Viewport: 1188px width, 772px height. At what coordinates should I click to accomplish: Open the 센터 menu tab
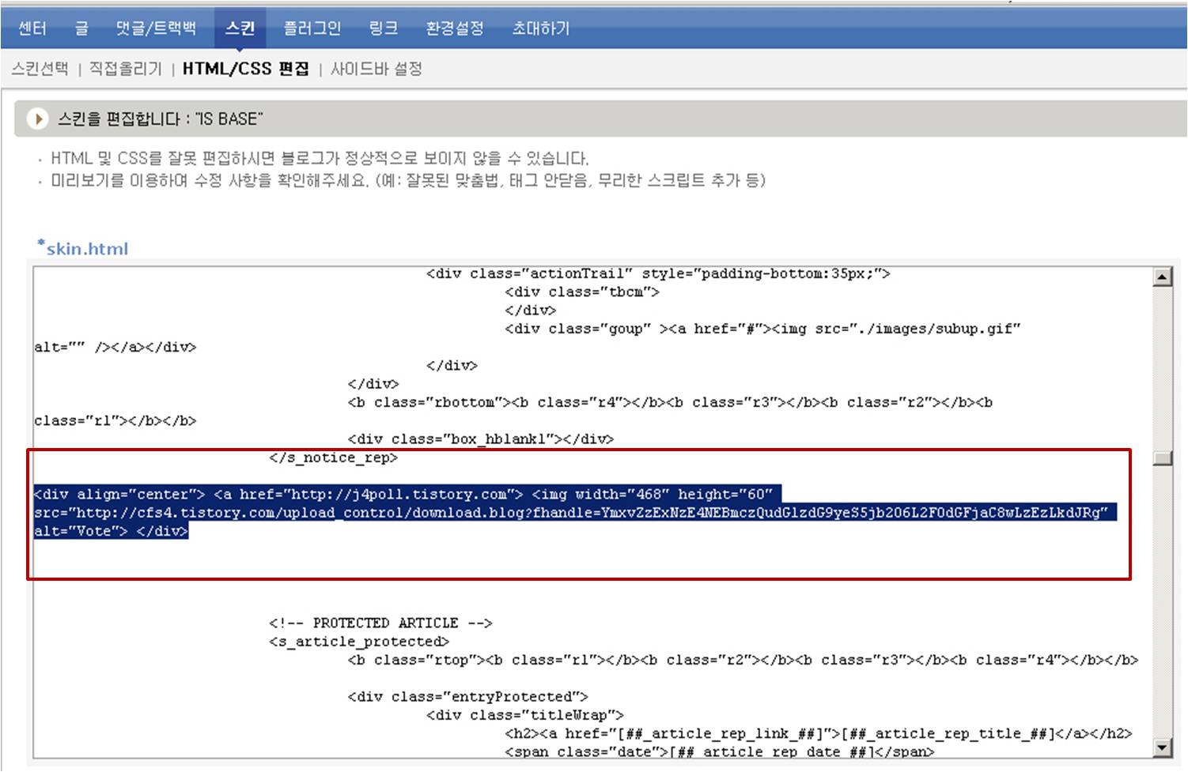(x=32, y=28)
